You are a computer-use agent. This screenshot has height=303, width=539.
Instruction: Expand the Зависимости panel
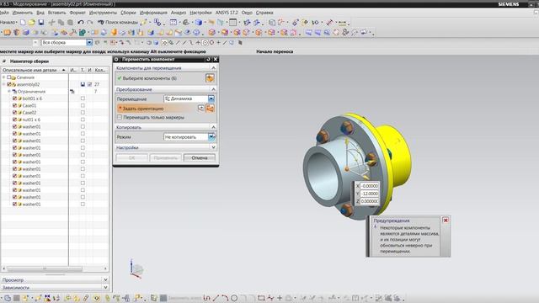[105, 287]
